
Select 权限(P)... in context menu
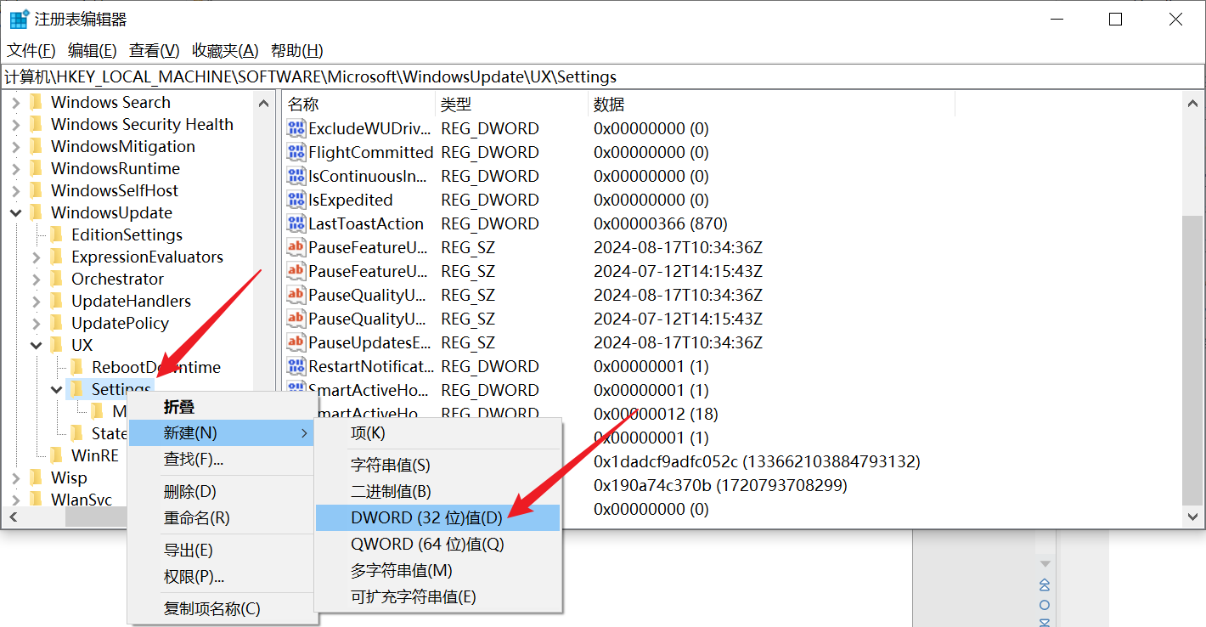(222, 577)
